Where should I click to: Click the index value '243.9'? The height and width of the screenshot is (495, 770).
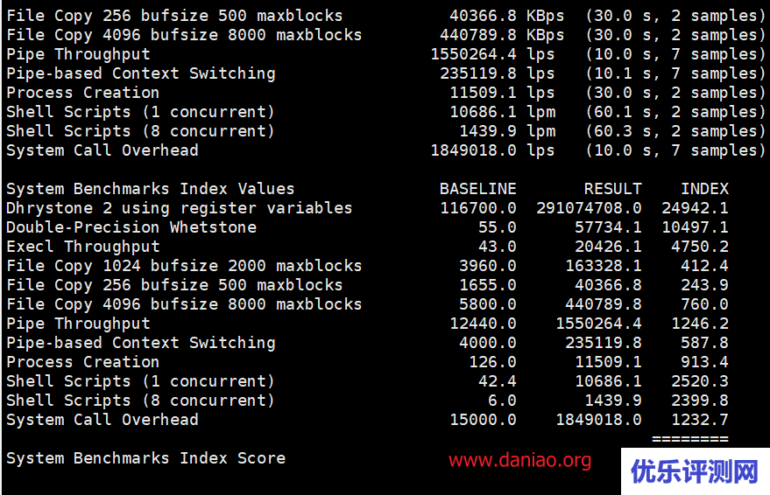click(x=704, y=285)
